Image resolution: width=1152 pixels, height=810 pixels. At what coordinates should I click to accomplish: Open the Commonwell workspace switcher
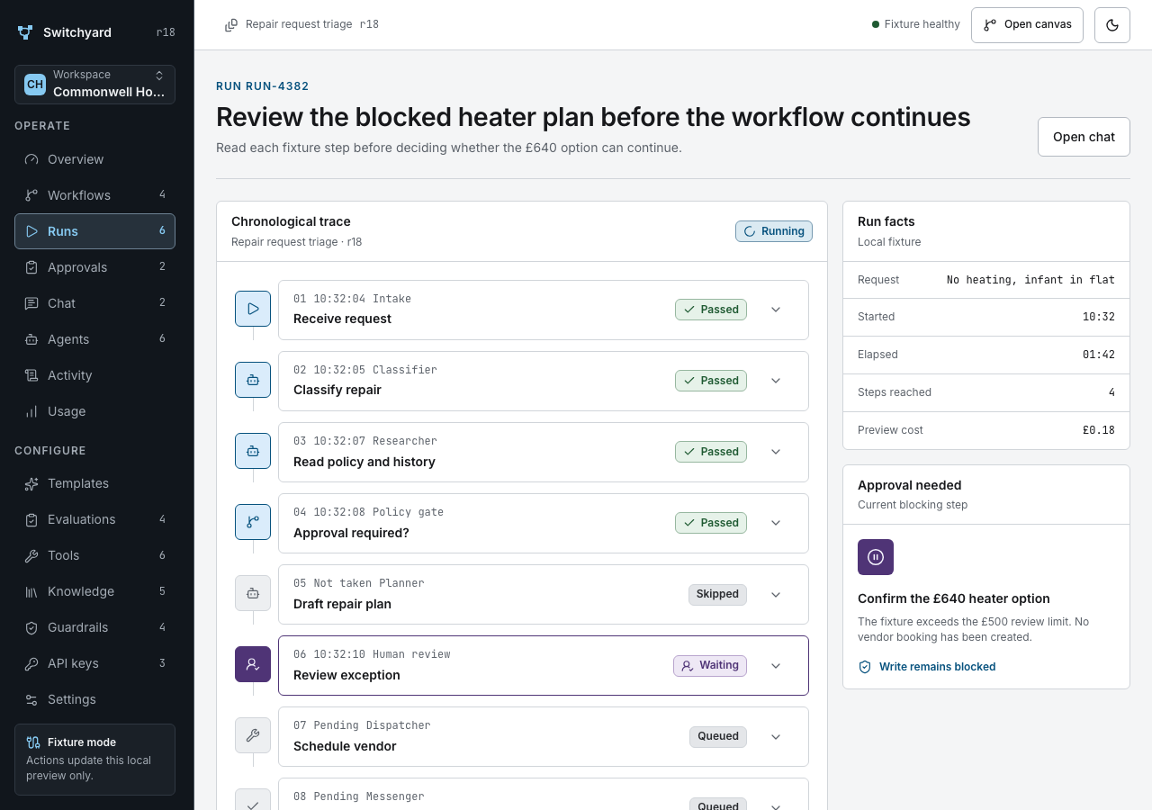click(94, 85)
